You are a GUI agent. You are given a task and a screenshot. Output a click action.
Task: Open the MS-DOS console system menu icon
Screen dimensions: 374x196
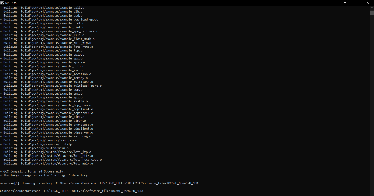pyautogui.click(x=2, y=3)
